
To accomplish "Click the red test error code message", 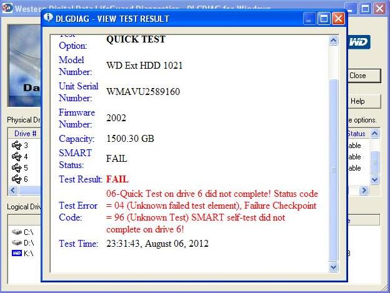I will [x=212, y=212].
